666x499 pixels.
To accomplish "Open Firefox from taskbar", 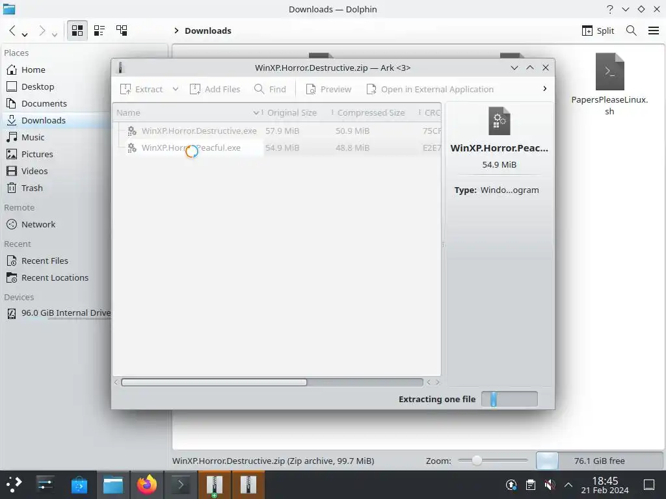I will 147,485.
